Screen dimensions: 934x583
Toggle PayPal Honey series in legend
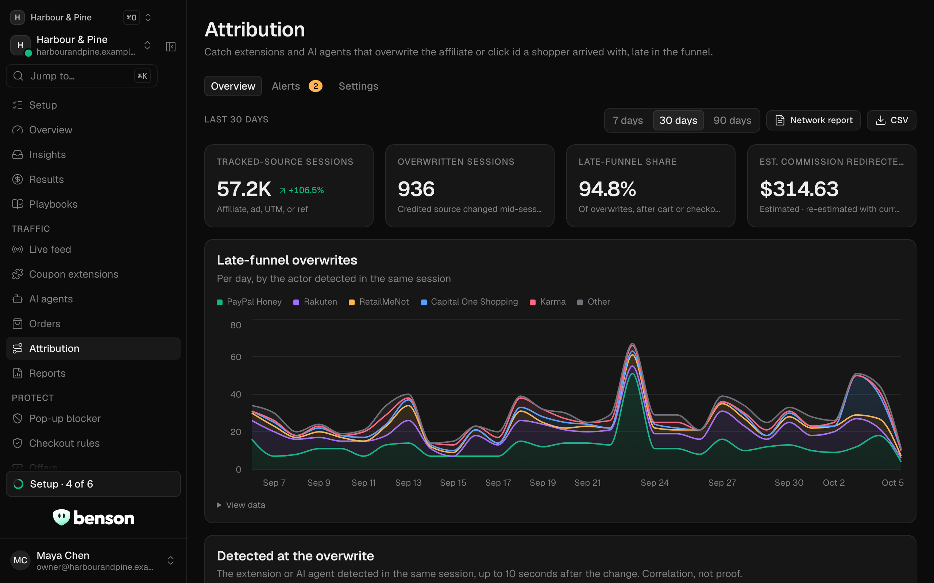click(249, 302)
